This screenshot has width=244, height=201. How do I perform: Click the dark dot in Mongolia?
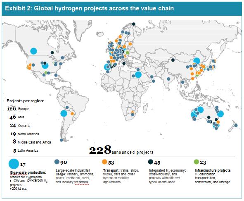coord(173,60)
